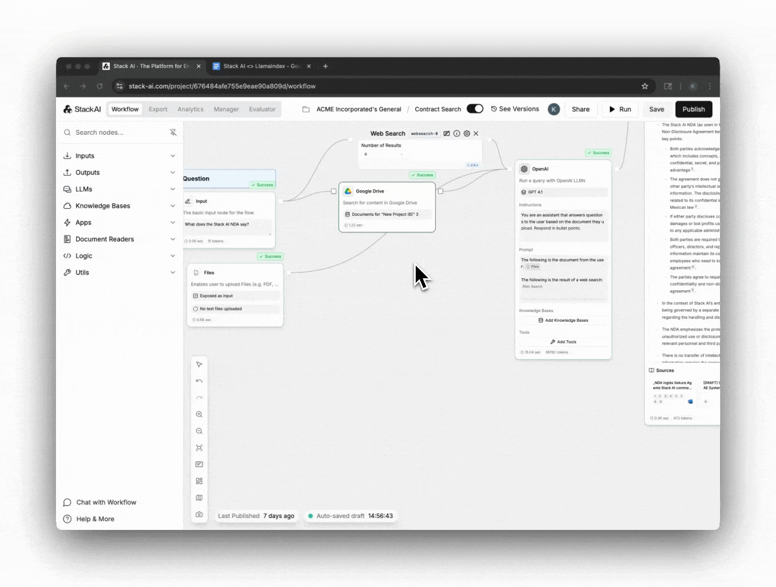Screen dimensions: 776x587
Task: Expand the Knowledge Bases category
Action: [120, 205]
